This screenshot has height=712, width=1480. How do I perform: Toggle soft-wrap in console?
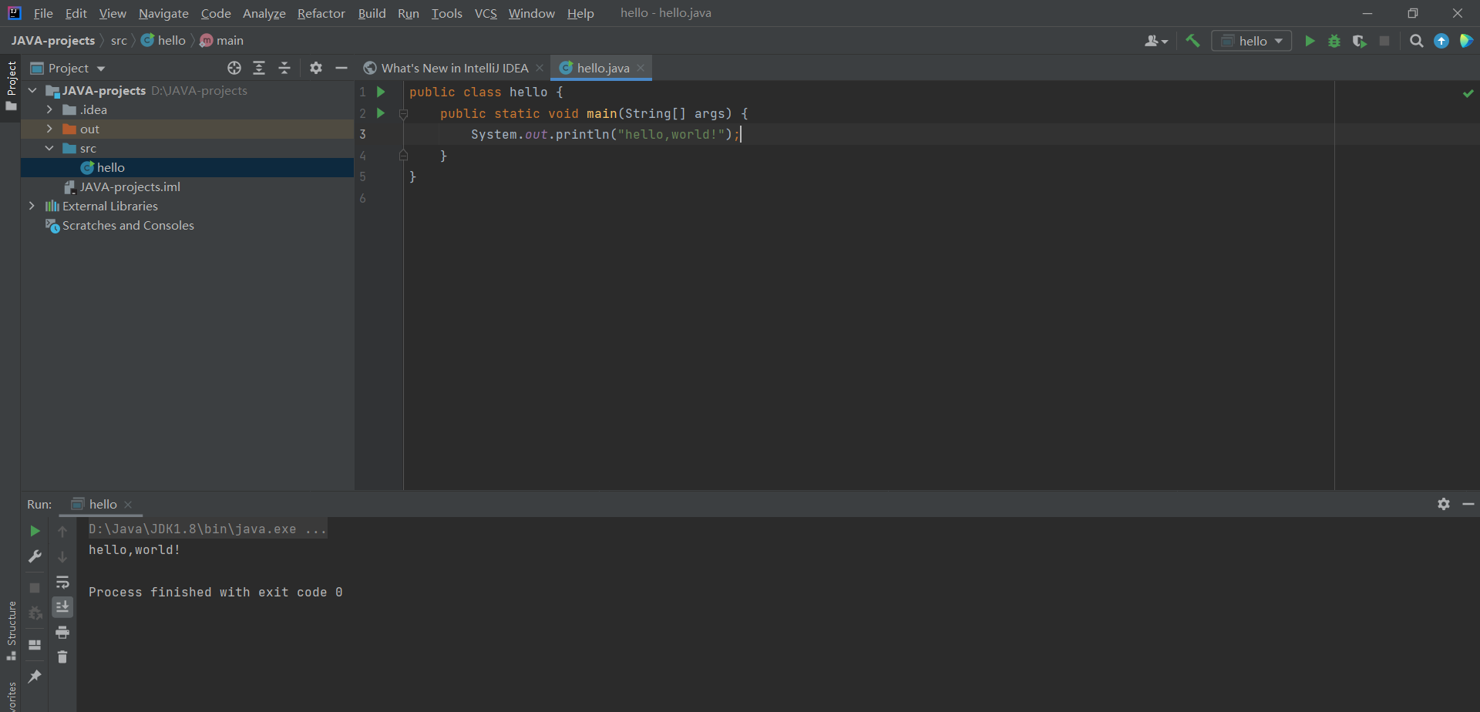62,582
